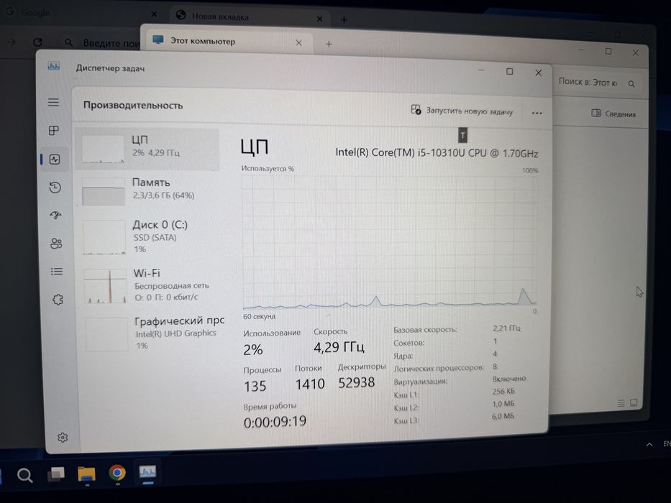671x503 pixels.
Task: Open App history page icon
Action: 55,188
